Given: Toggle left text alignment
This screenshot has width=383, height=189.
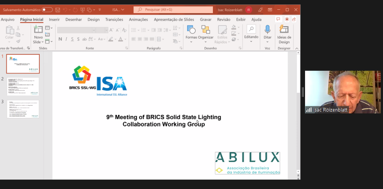Looking at the screenshot, I should pos(134,39).
